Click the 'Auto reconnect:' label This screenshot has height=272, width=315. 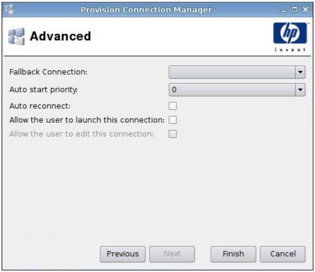[40, 106]
